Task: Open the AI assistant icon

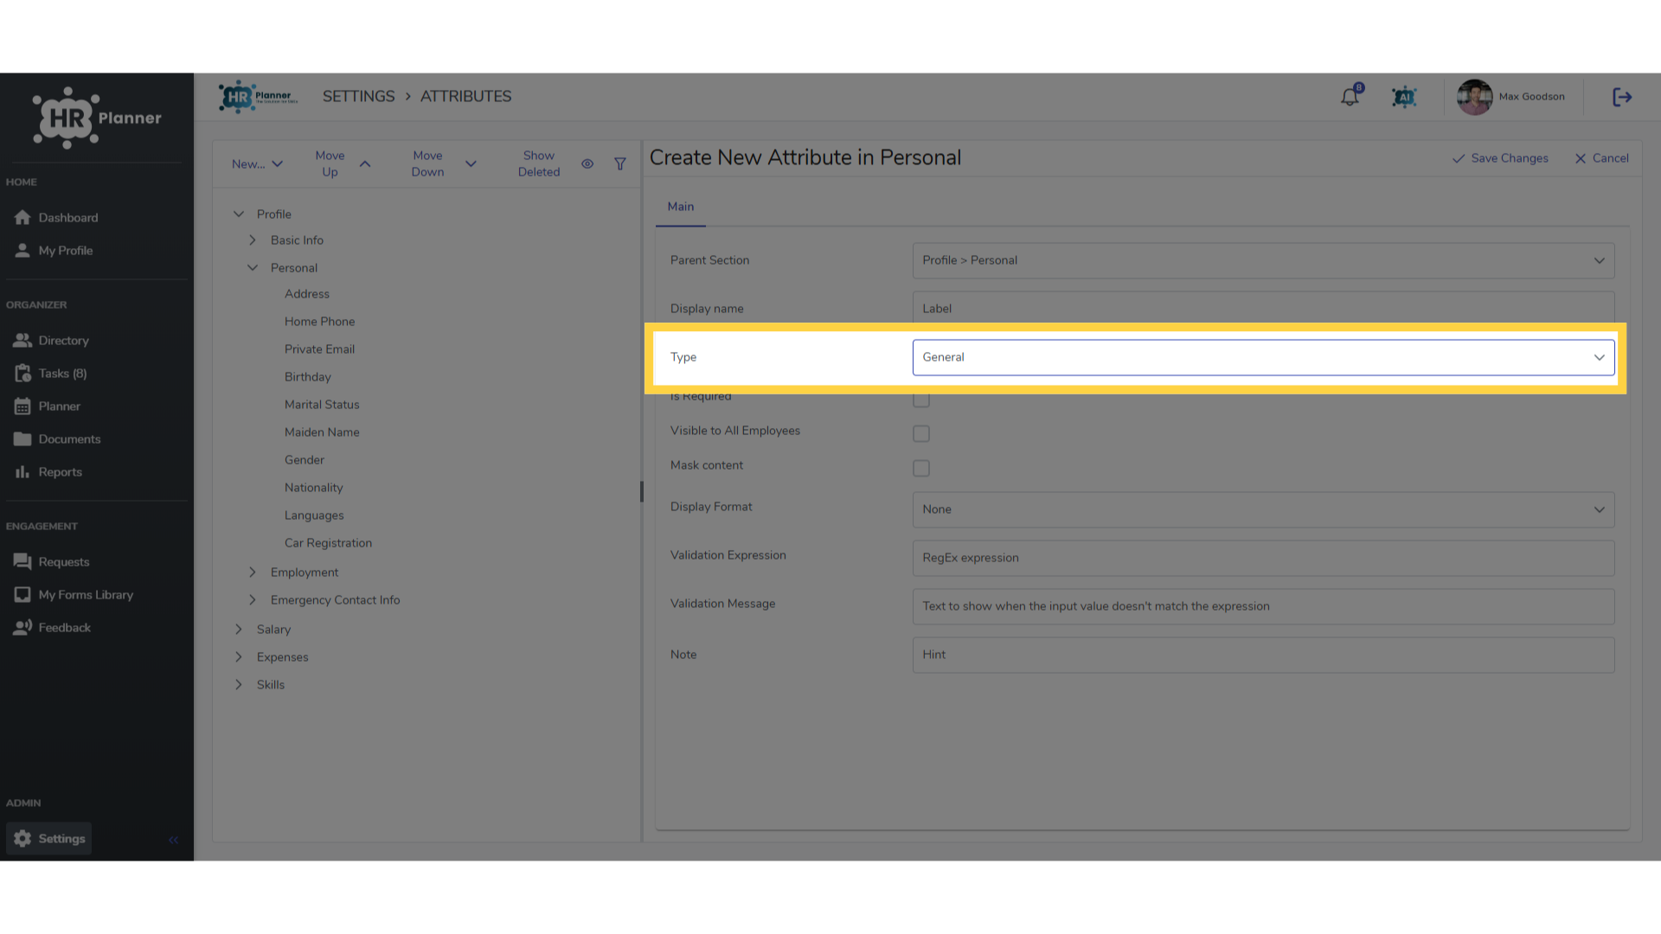Action: coord(1404,97)
